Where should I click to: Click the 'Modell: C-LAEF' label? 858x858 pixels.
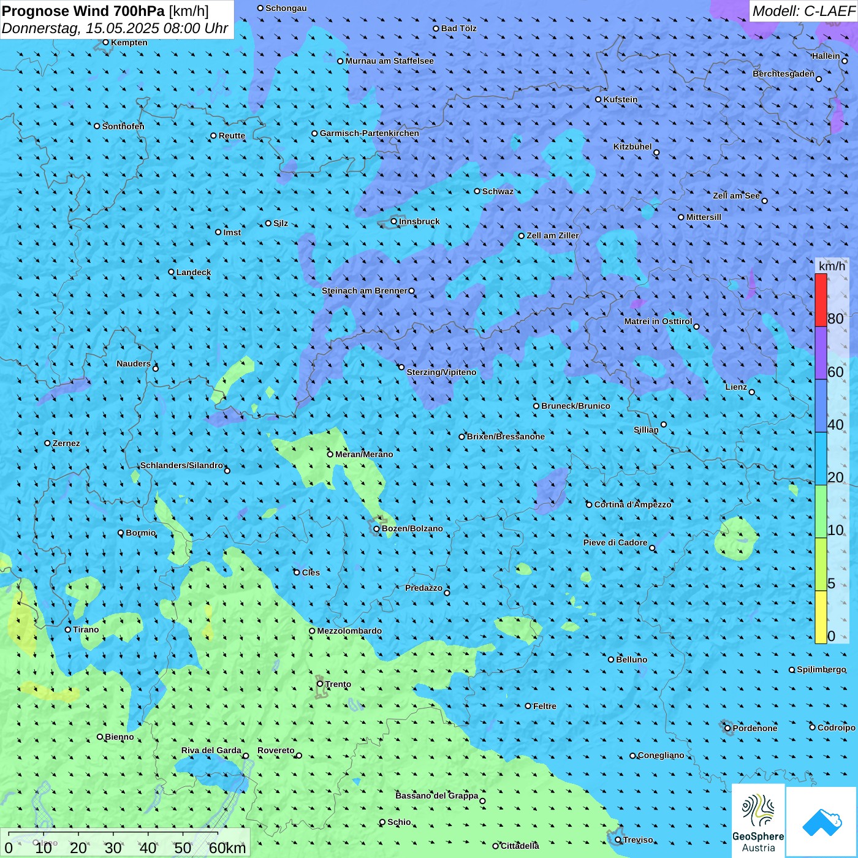tap(803, 11)
